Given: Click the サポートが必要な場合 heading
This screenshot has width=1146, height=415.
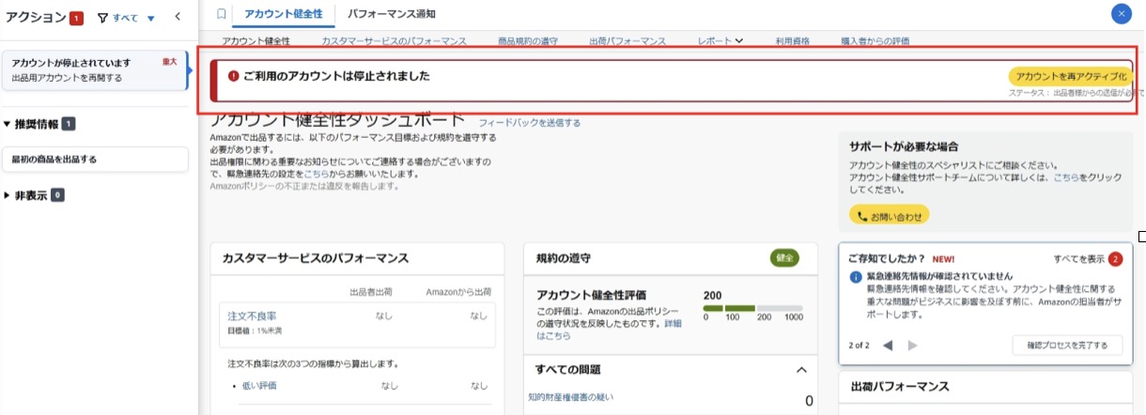Looking at the screenshot, I should [x=904, y=147].
